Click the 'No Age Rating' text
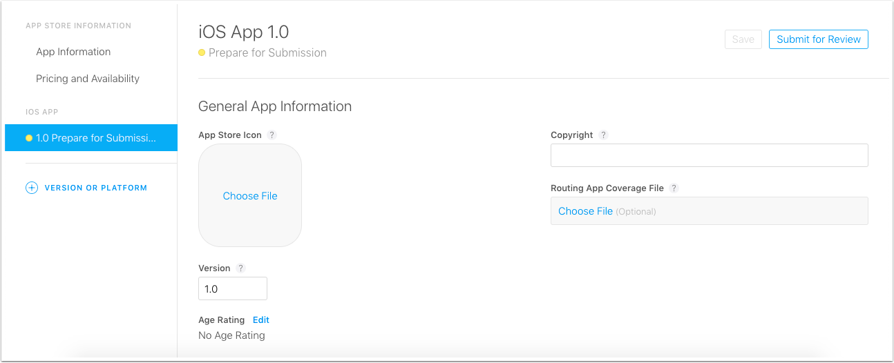Screen dimensions: 894x363 coord(231,335)
